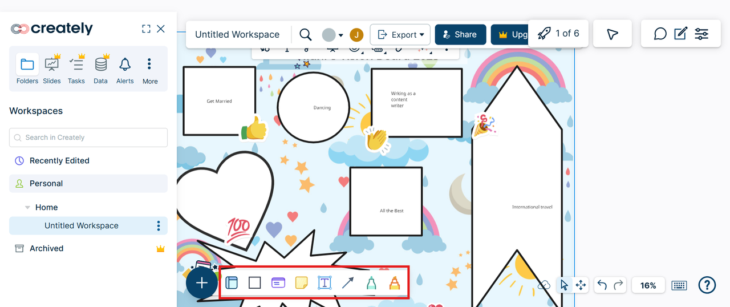Select the orange highlighter tool

[394, 282]
